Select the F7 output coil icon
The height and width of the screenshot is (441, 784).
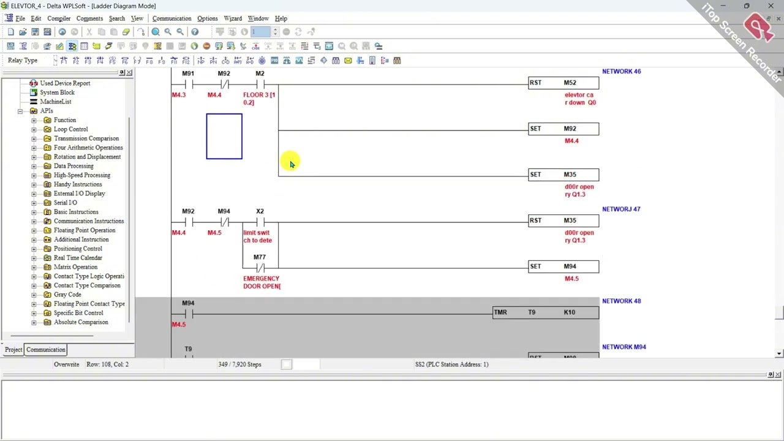tap(137, 61)
